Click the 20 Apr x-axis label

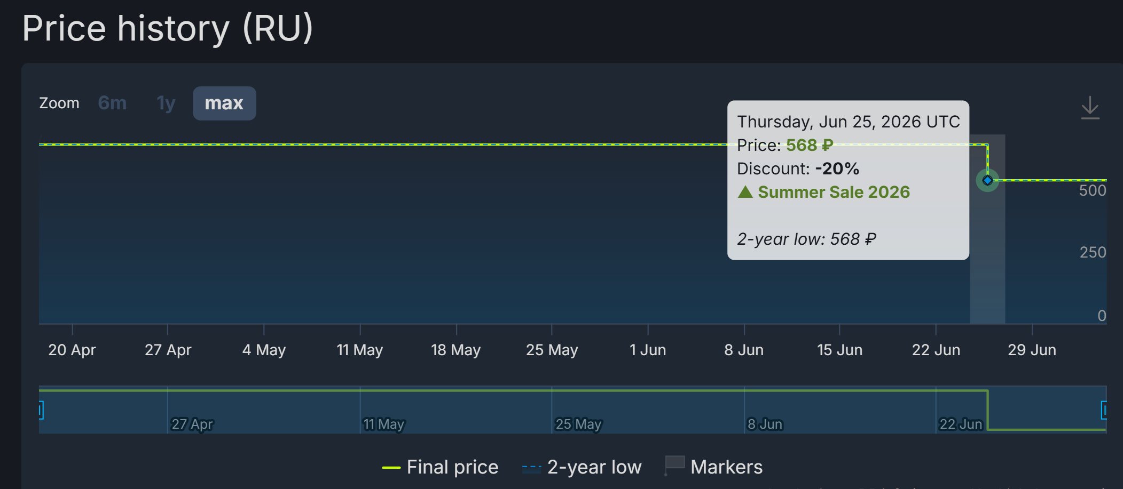click(72, 350)
